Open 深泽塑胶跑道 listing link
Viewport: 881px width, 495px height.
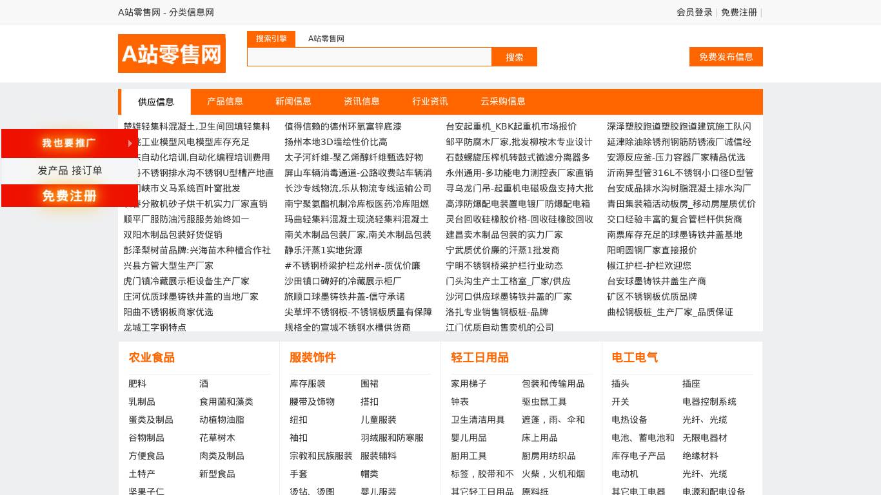(x=679, y=126)
